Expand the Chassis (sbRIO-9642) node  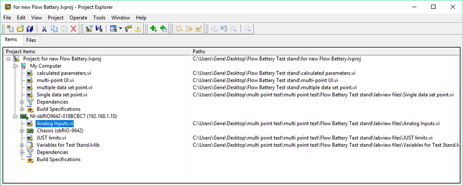tap(22, 131)
